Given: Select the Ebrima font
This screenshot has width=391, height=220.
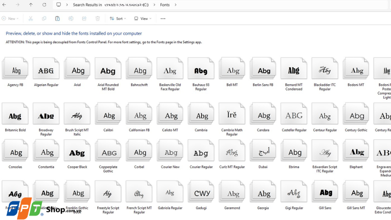Looking at the screenshot, I should [294, 154].
